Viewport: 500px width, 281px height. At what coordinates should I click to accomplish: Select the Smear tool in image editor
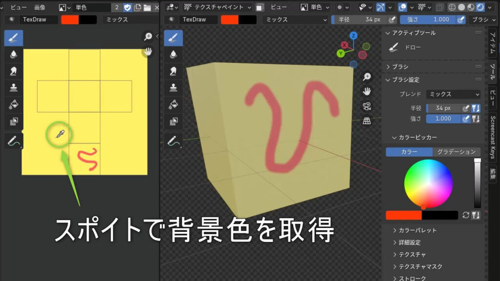(x=13, y=71)
